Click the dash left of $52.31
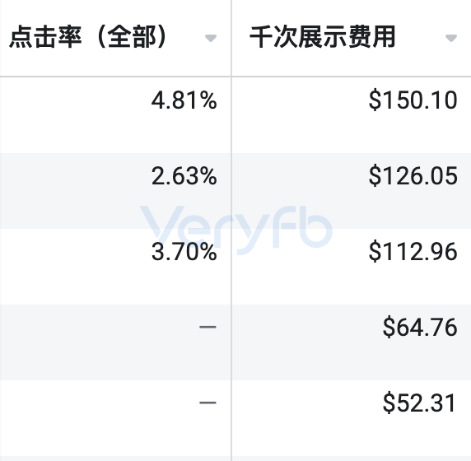The image size is (471, 461). [208, 403]
